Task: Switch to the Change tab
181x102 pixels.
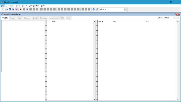Action: 27,18
